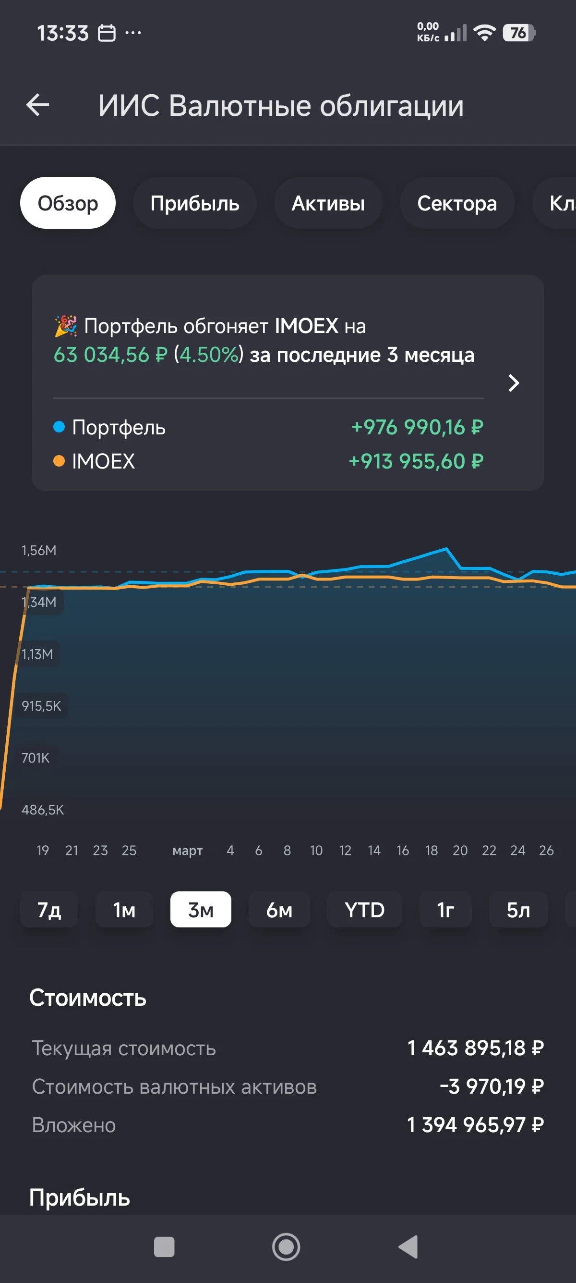Tap the cellular signal bars icon
This screenshot has height=1283, width=576.
pos(456,33)
